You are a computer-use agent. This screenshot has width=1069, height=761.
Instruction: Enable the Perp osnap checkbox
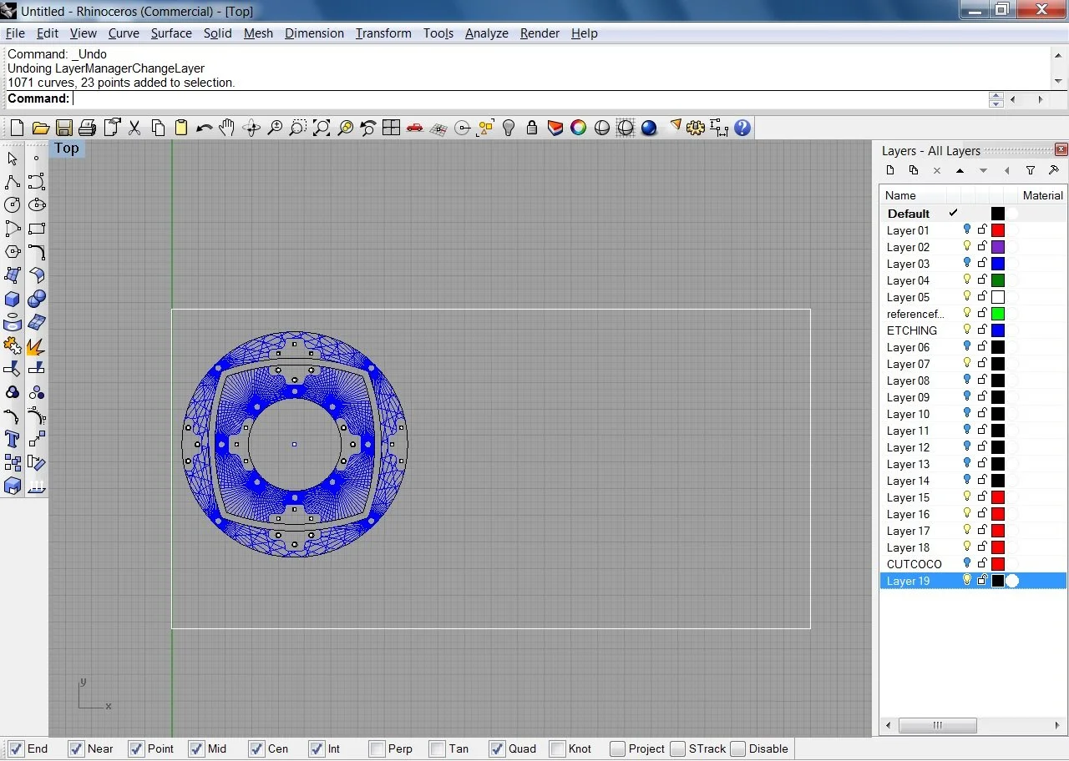[377, 748]
